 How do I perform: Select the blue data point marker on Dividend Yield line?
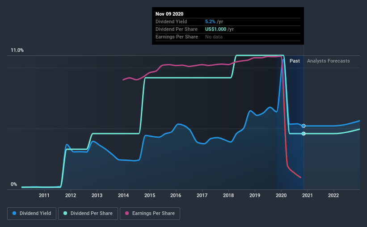click(x=304, y=126)
